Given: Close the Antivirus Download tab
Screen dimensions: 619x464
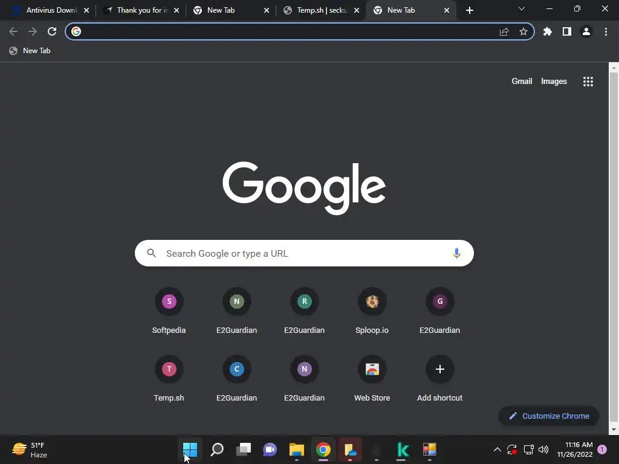Looking at the screenshot, I should [x=86, y=10].
